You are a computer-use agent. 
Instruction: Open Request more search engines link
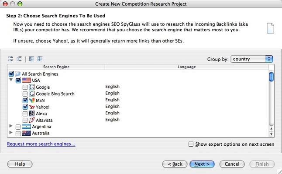[x=41, y=144]
